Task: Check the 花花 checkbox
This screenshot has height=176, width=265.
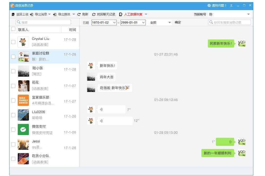Action: [x=13, y=86]
